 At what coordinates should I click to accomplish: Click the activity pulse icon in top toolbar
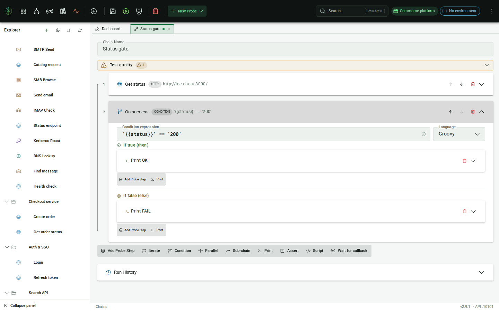tap(76, 11)
